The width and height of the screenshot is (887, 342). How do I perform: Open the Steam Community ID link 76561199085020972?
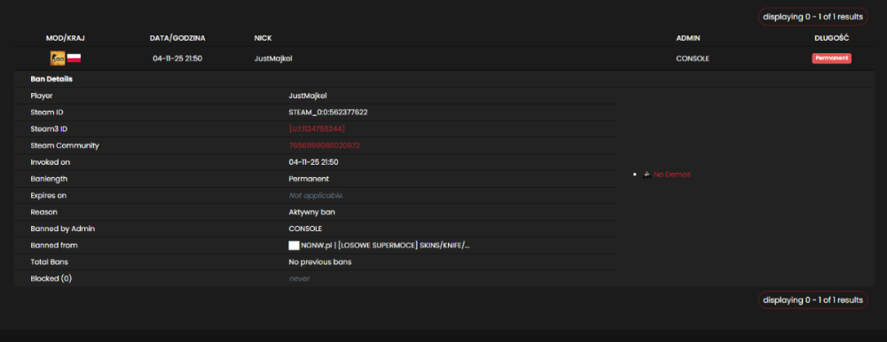click(324, 145)
